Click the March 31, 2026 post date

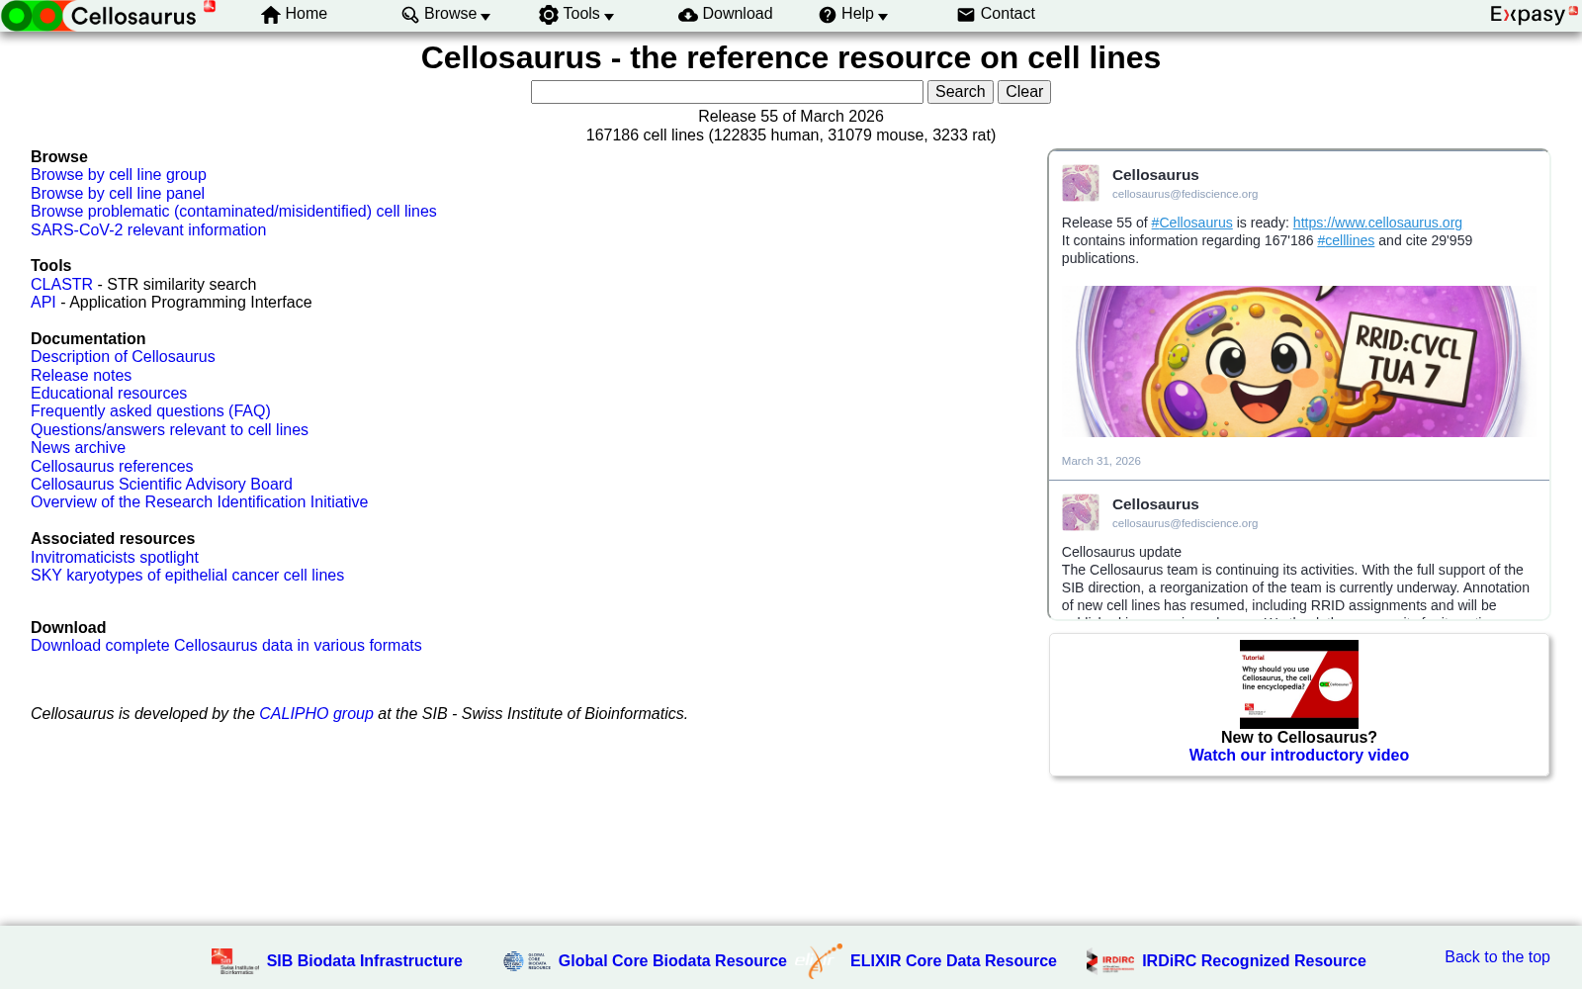point(1100,461)
